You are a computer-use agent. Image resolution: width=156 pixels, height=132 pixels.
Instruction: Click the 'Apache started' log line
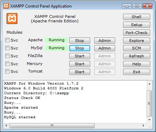pos(21,108)
